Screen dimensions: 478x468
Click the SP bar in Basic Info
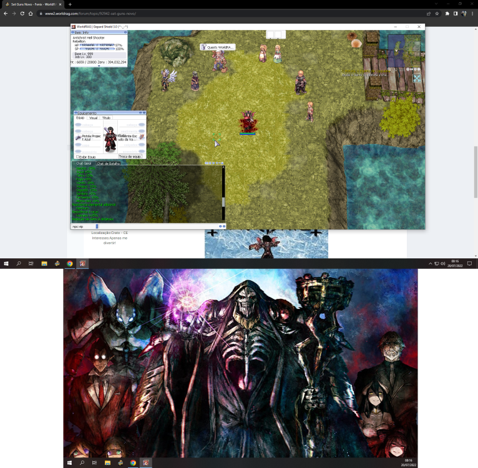(97, 49)
